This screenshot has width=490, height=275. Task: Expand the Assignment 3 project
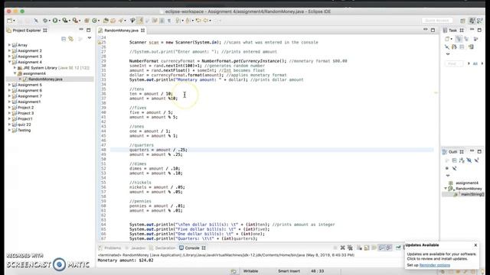[9, 57]
